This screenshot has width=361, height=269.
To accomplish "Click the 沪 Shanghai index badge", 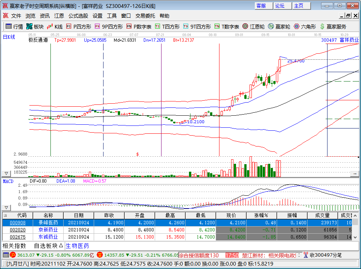I will pos(13,255).
